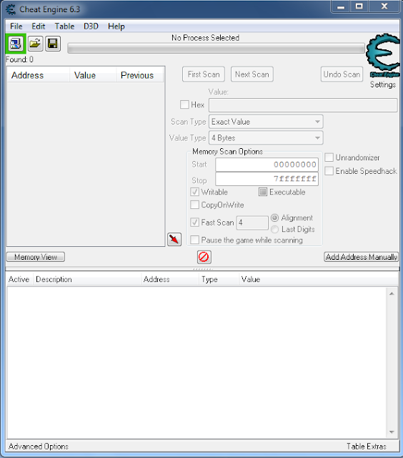Select the Last Digits radio button
This screenshot has width=403, height=458.
(274, 229)
